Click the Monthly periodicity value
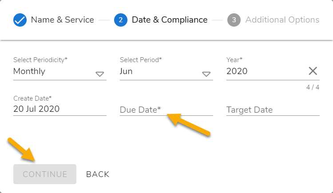The image size is (333, 193). pyautogui.click(x=29, y=71)
